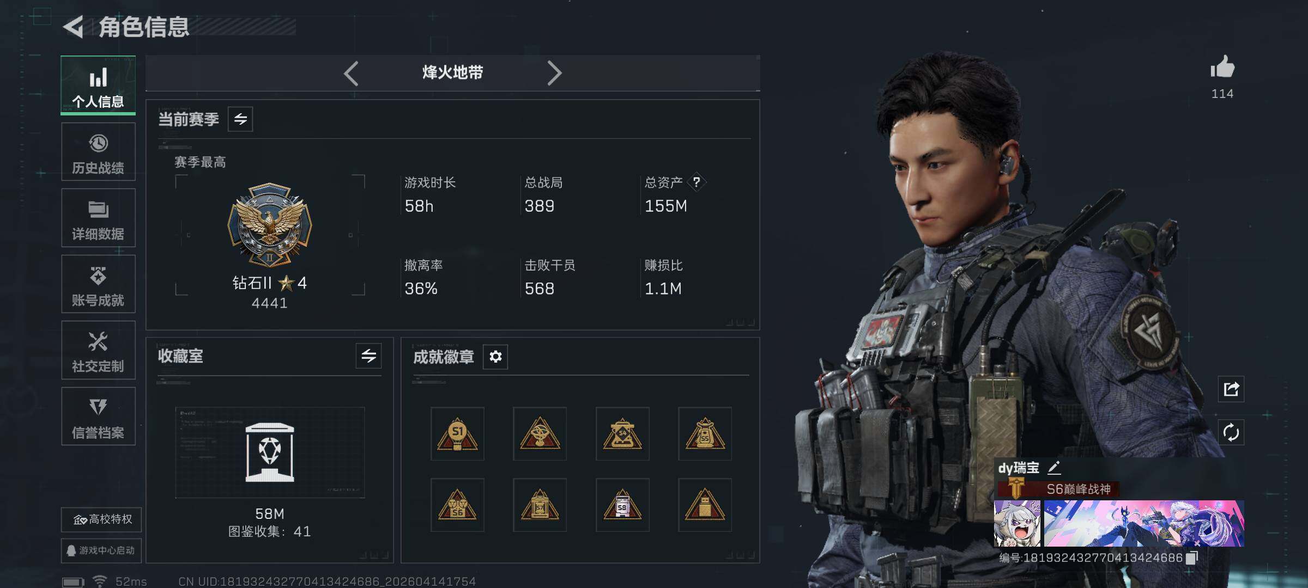Open the share icon beside the character
1308x588 pixels.
[x=1231, y=389]
